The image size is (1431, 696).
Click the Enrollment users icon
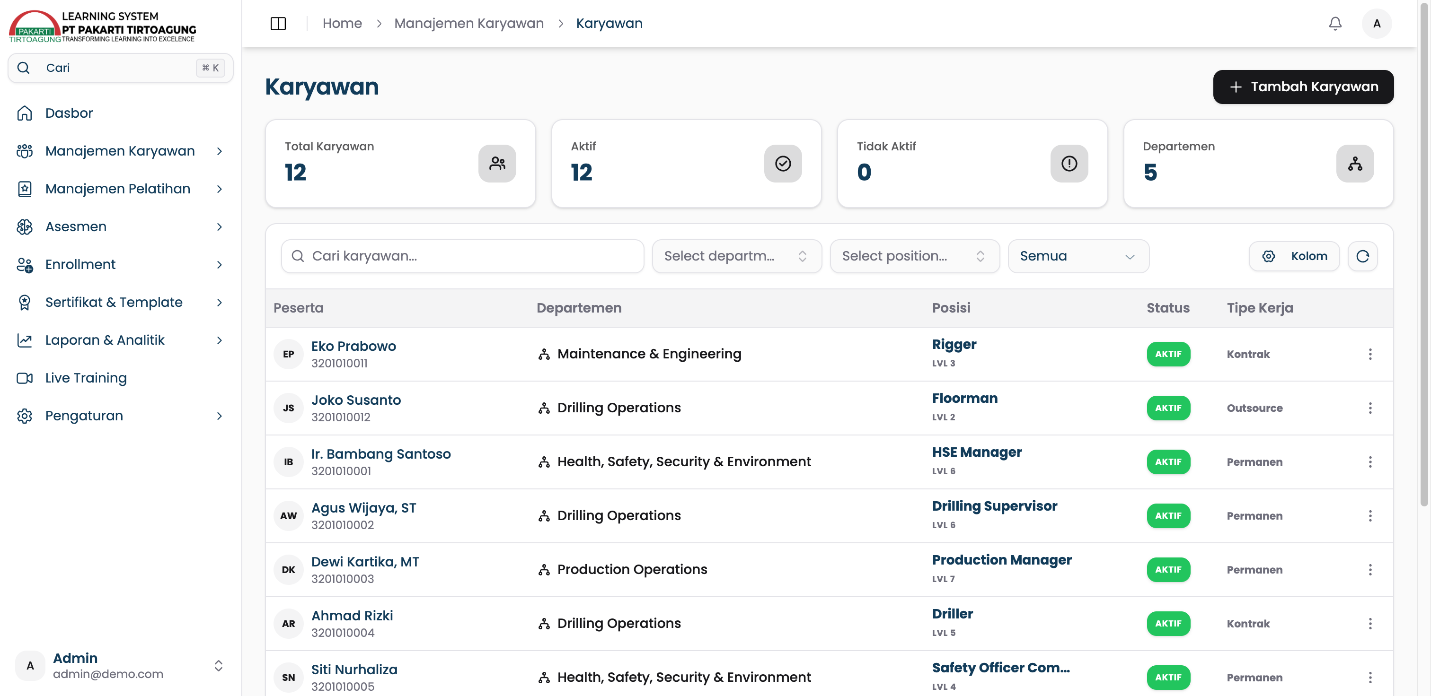coord(25,265)
